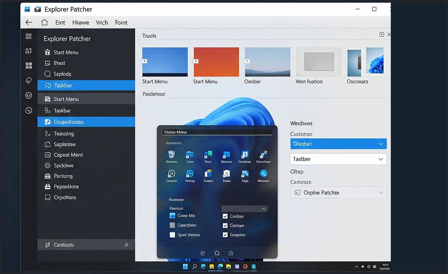Click the home icon in navigation bar
Screen dimensions: 448x274
coord(45,22)
